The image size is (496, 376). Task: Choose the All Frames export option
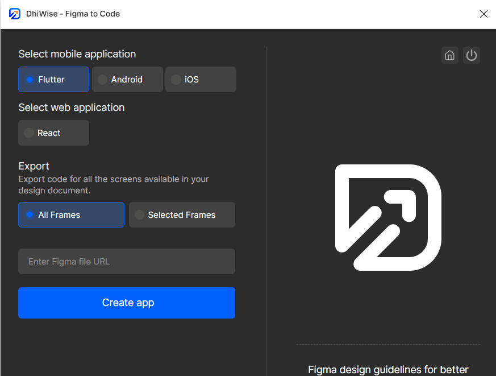71,214
